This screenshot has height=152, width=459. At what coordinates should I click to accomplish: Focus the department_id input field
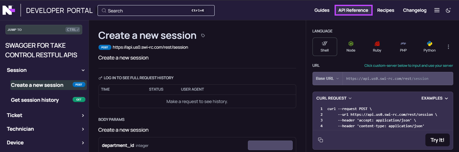coord(270,145)
